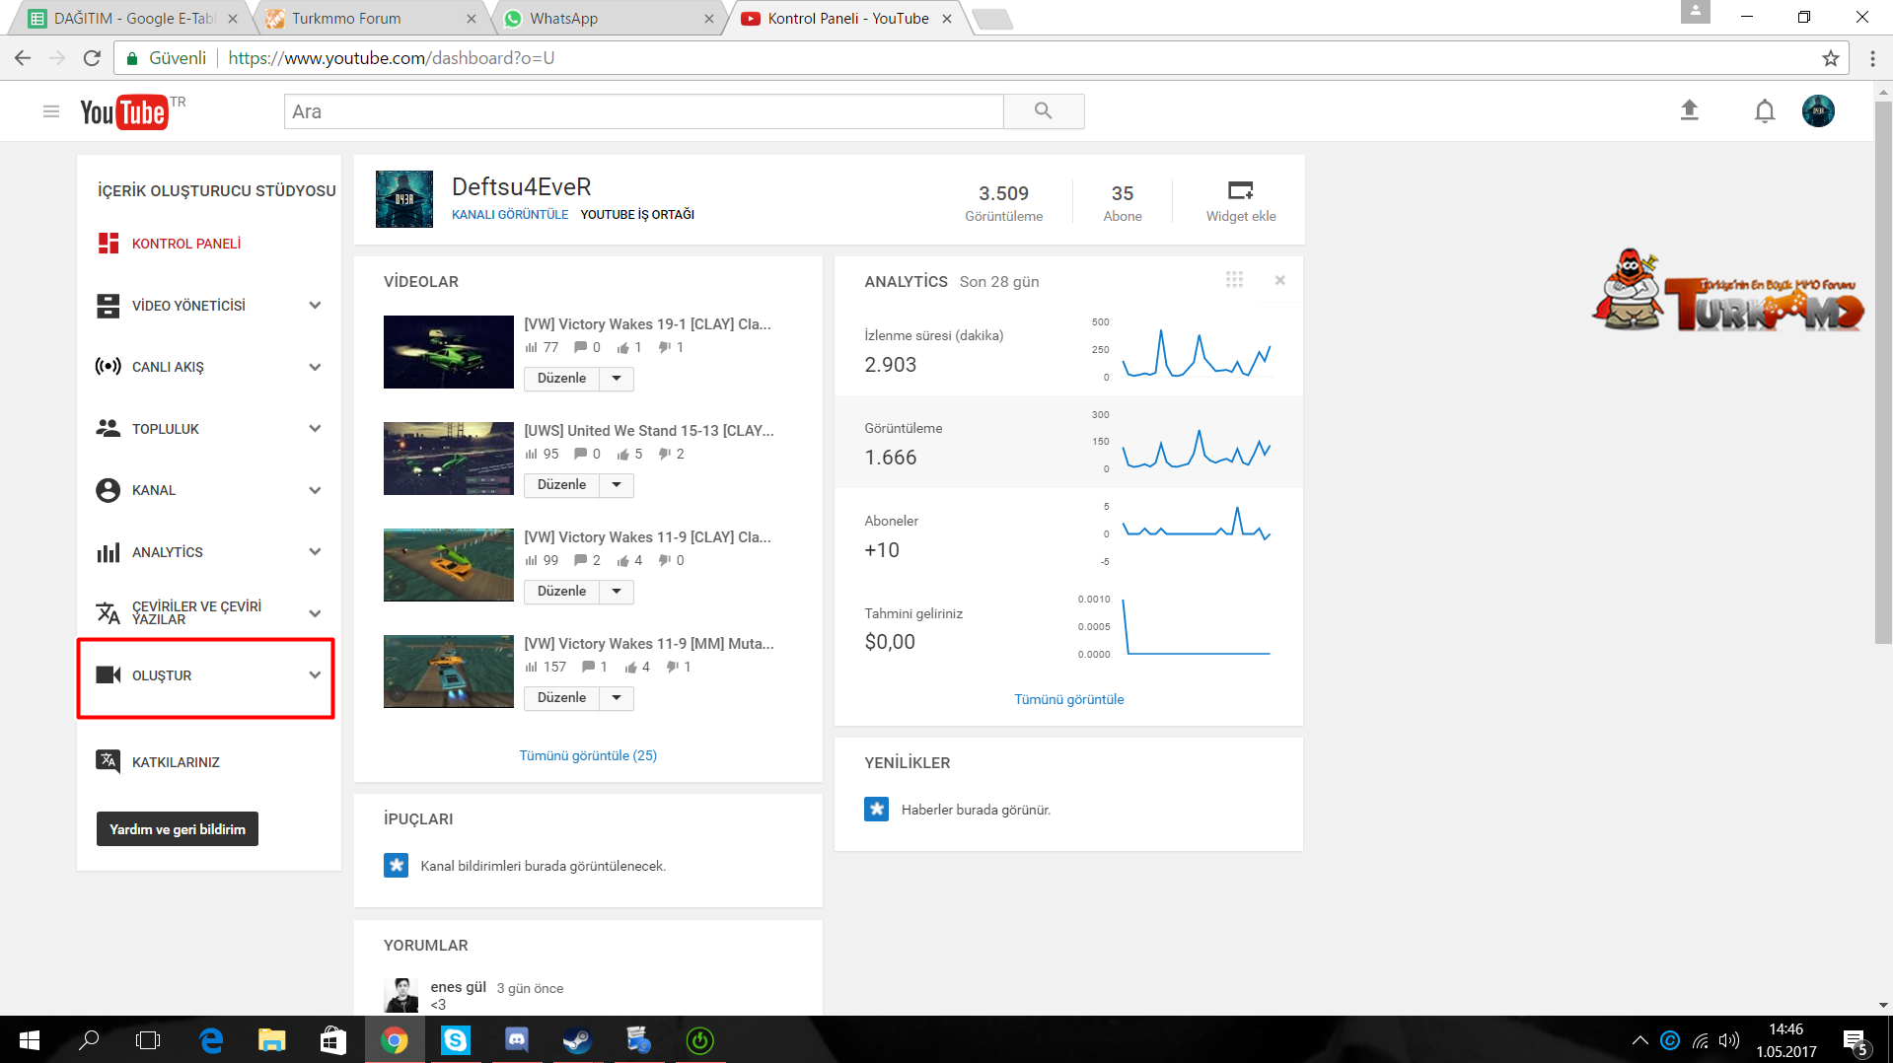Expand the Oluştur section

click(x=315, y=675)
